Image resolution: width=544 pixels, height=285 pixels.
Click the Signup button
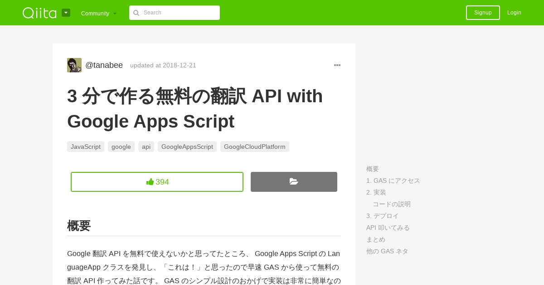click(x=483, y=13)
